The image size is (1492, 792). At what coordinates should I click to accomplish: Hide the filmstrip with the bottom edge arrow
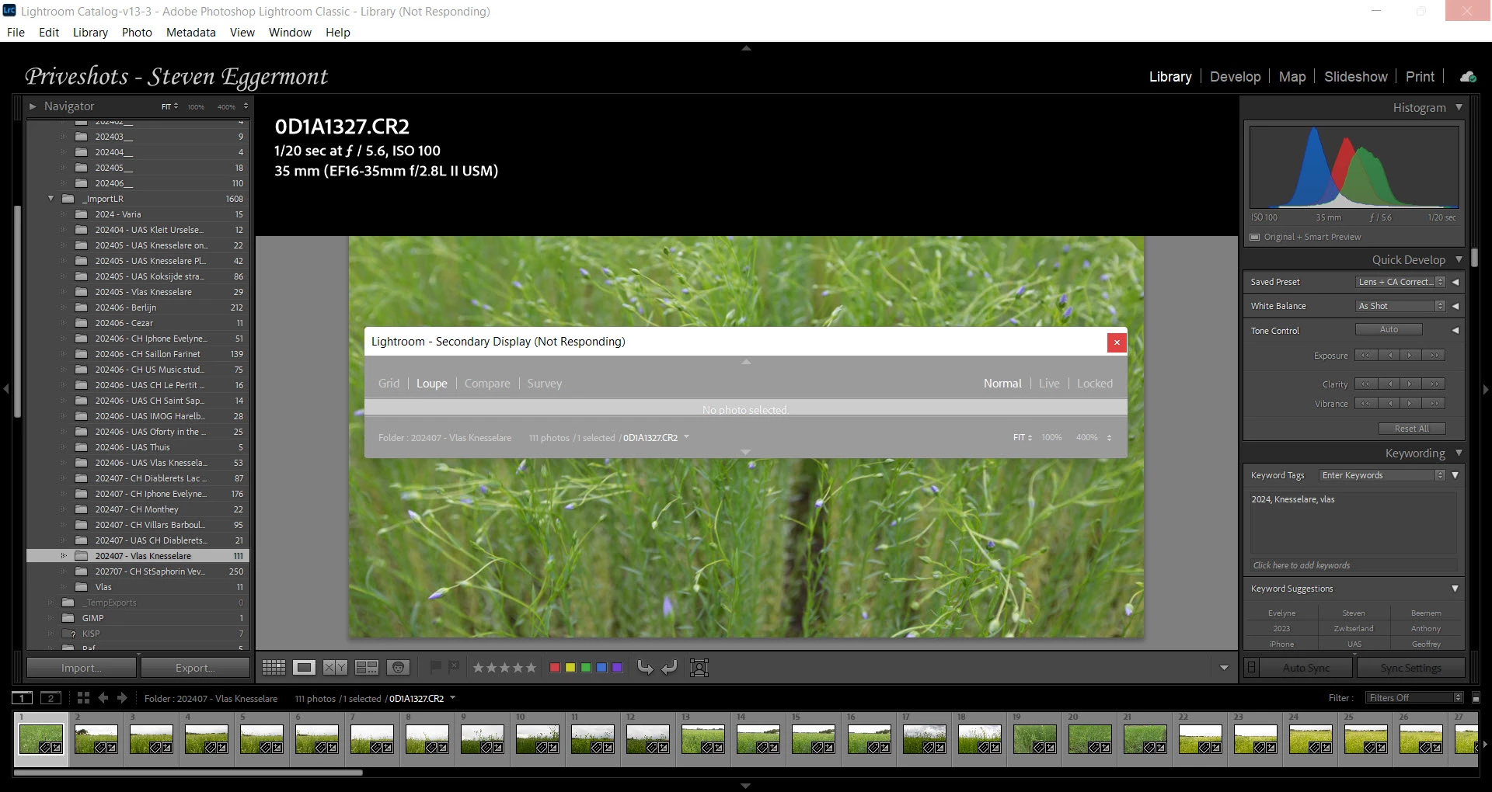tap(746, 786)
